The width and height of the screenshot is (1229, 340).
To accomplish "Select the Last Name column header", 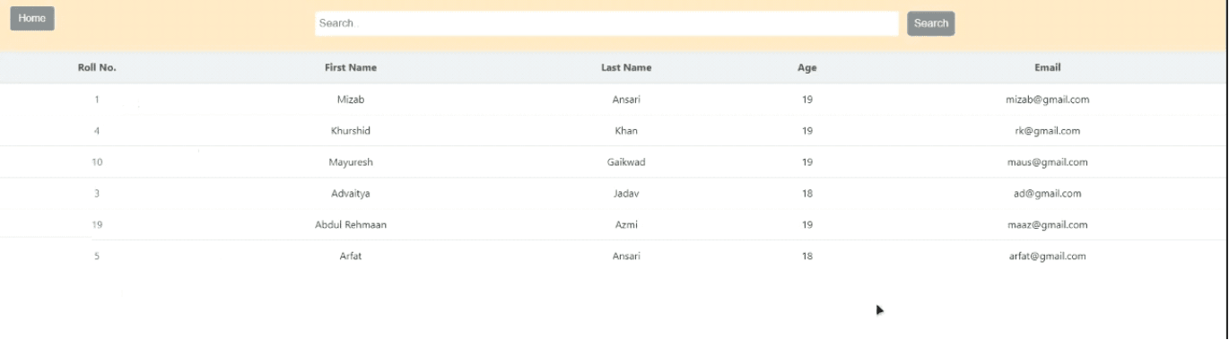I will pyautogui.click(x=626, y=67).
